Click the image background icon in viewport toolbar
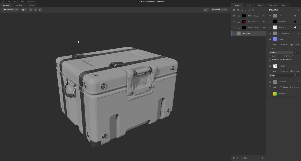Screen dimensions: 301x161 point(30,10)
